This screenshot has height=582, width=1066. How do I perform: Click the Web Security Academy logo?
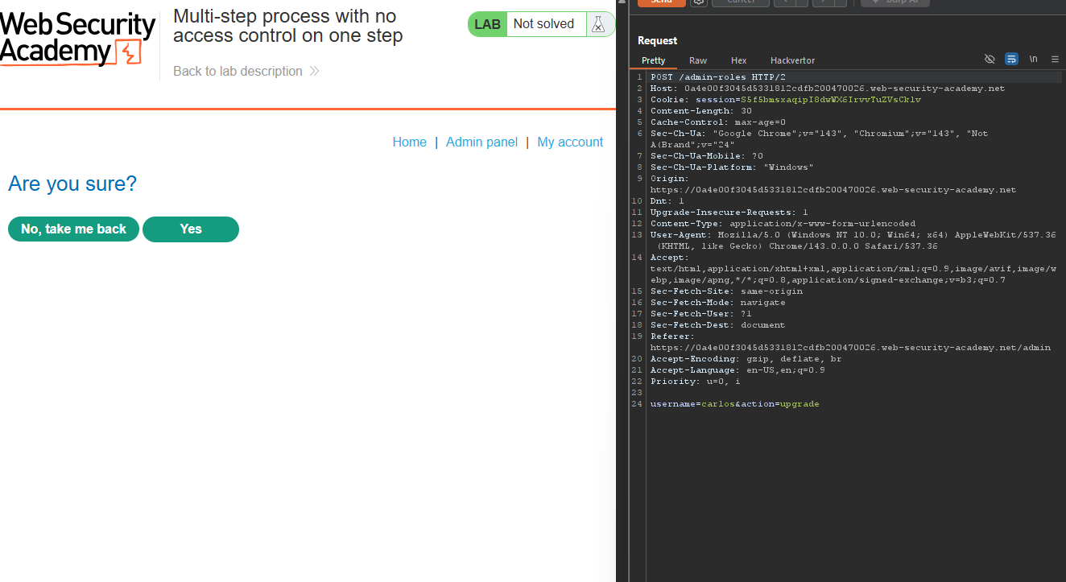pos(77,39)
